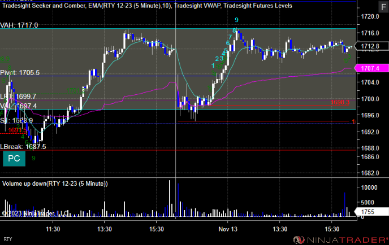Click the 1682.0 price axis label
This screenshot has height=245, width=389.
[370, 173]
